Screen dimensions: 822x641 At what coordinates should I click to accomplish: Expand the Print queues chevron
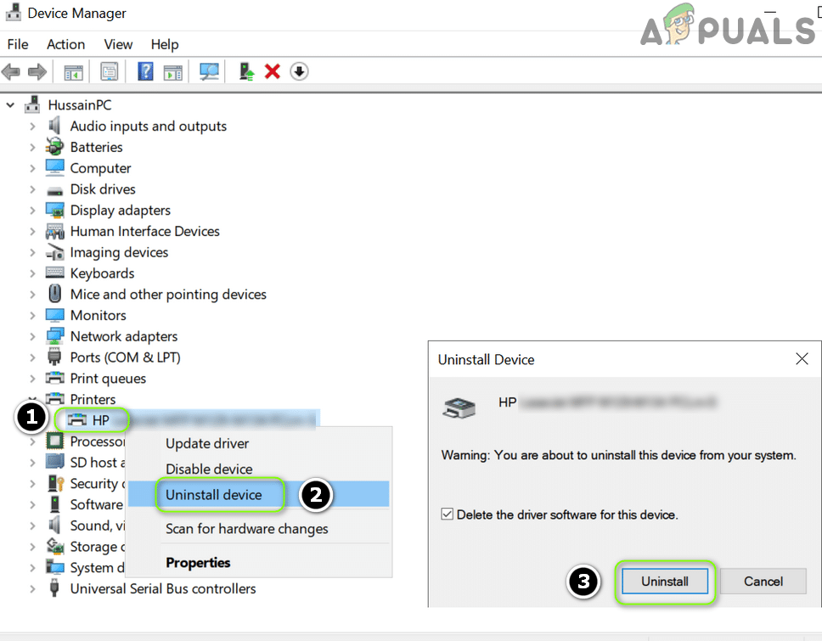[32, 379]
